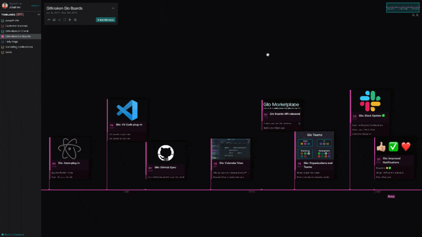Collapse the GitKraken Glo Boards header panel
The image size is (422, 237).
click(113, 8)
